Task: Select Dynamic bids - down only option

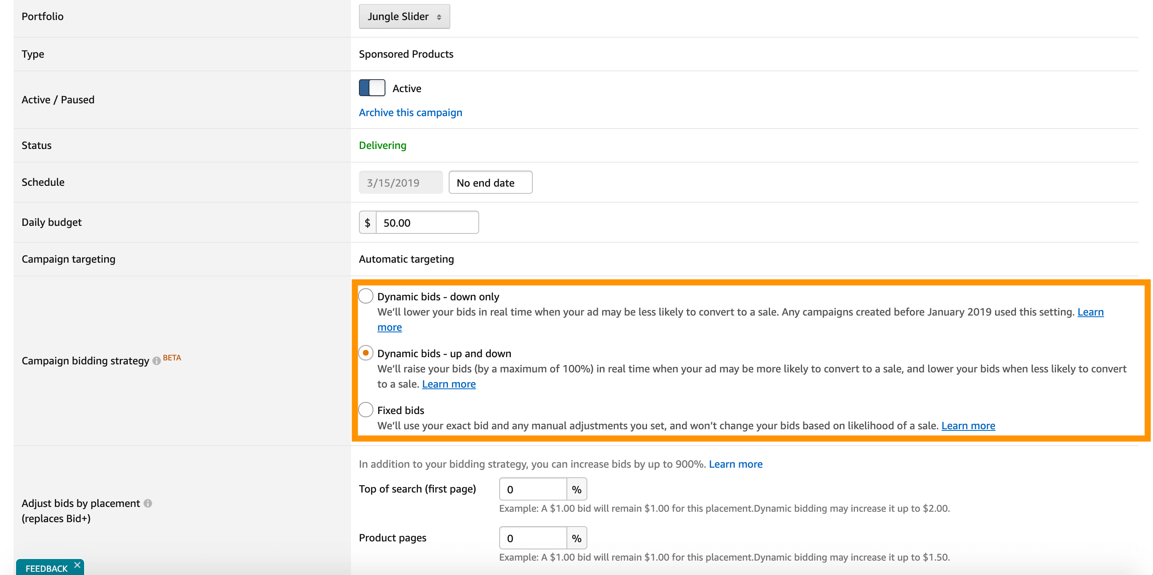Action: click(366, 296)
